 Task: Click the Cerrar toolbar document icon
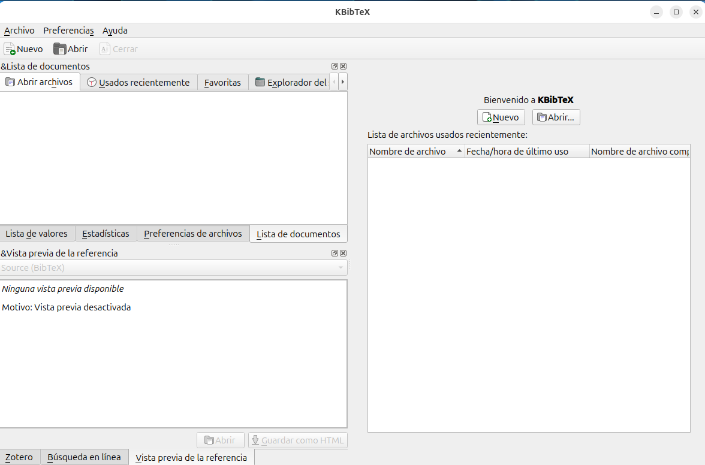tap(105, 49)
